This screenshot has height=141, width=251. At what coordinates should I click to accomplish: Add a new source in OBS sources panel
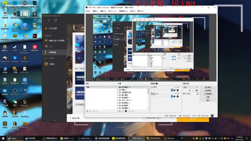(x=120, y=111)
